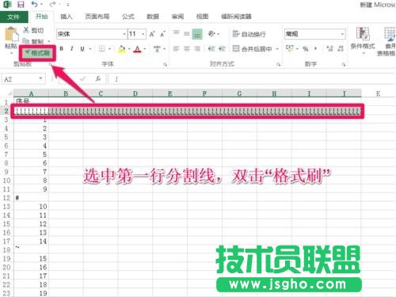Click the Conditional Formatting button
The width and height of the screenshot is (396, 297).
363,40
